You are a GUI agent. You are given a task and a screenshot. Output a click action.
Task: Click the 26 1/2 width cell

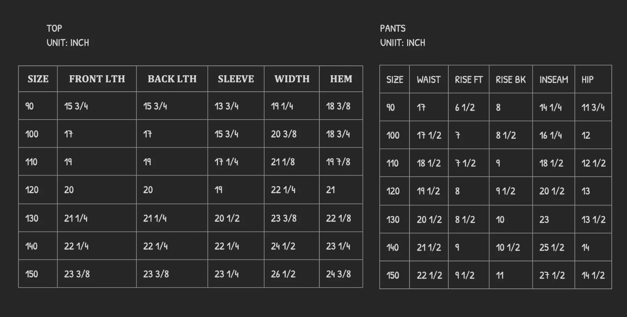click(x=283, y=274)
